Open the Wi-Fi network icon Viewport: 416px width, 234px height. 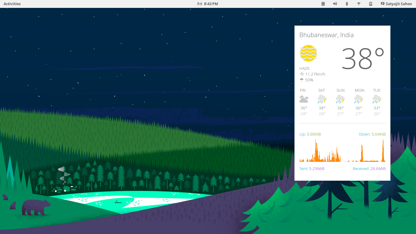click(x=359, y=4)
